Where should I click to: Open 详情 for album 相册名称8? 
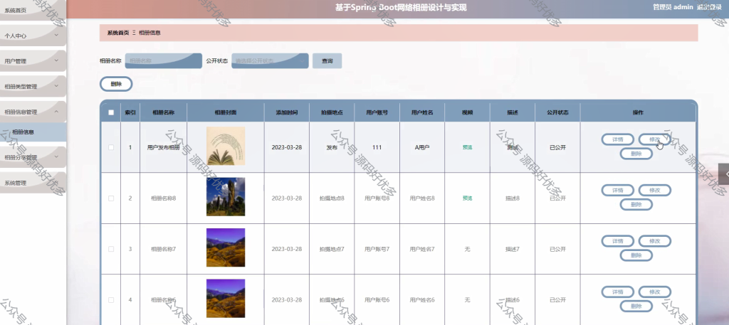click(x=617, y=190)
